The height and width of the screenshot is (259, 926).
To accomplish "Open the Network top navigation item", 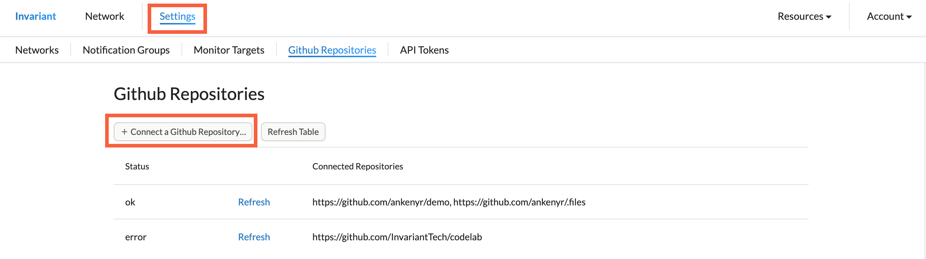I will pos(104,17).
